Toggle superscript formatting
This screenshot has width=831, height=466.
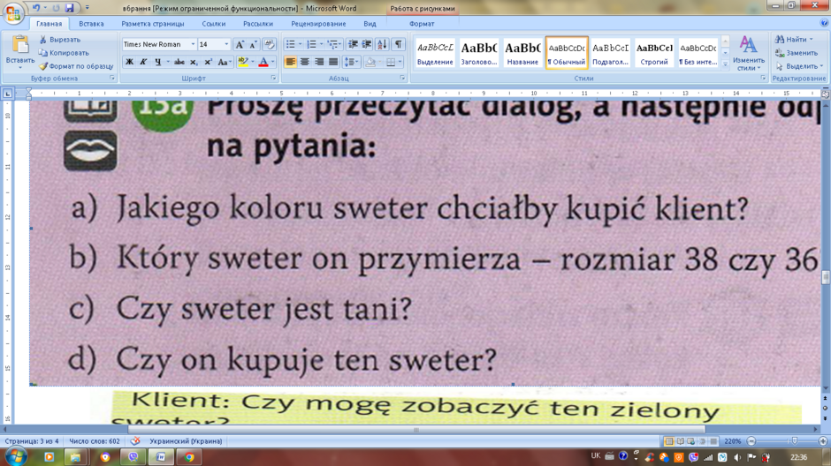(x=209, y=62)
